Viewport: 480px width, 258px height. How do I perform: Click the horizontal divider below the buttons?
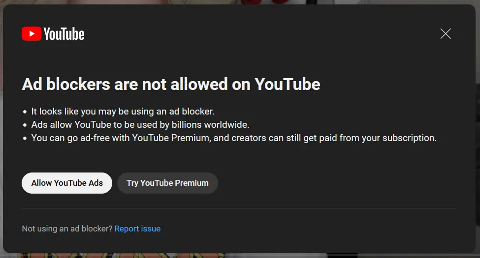pyautogui.click(x=239, y=208)
